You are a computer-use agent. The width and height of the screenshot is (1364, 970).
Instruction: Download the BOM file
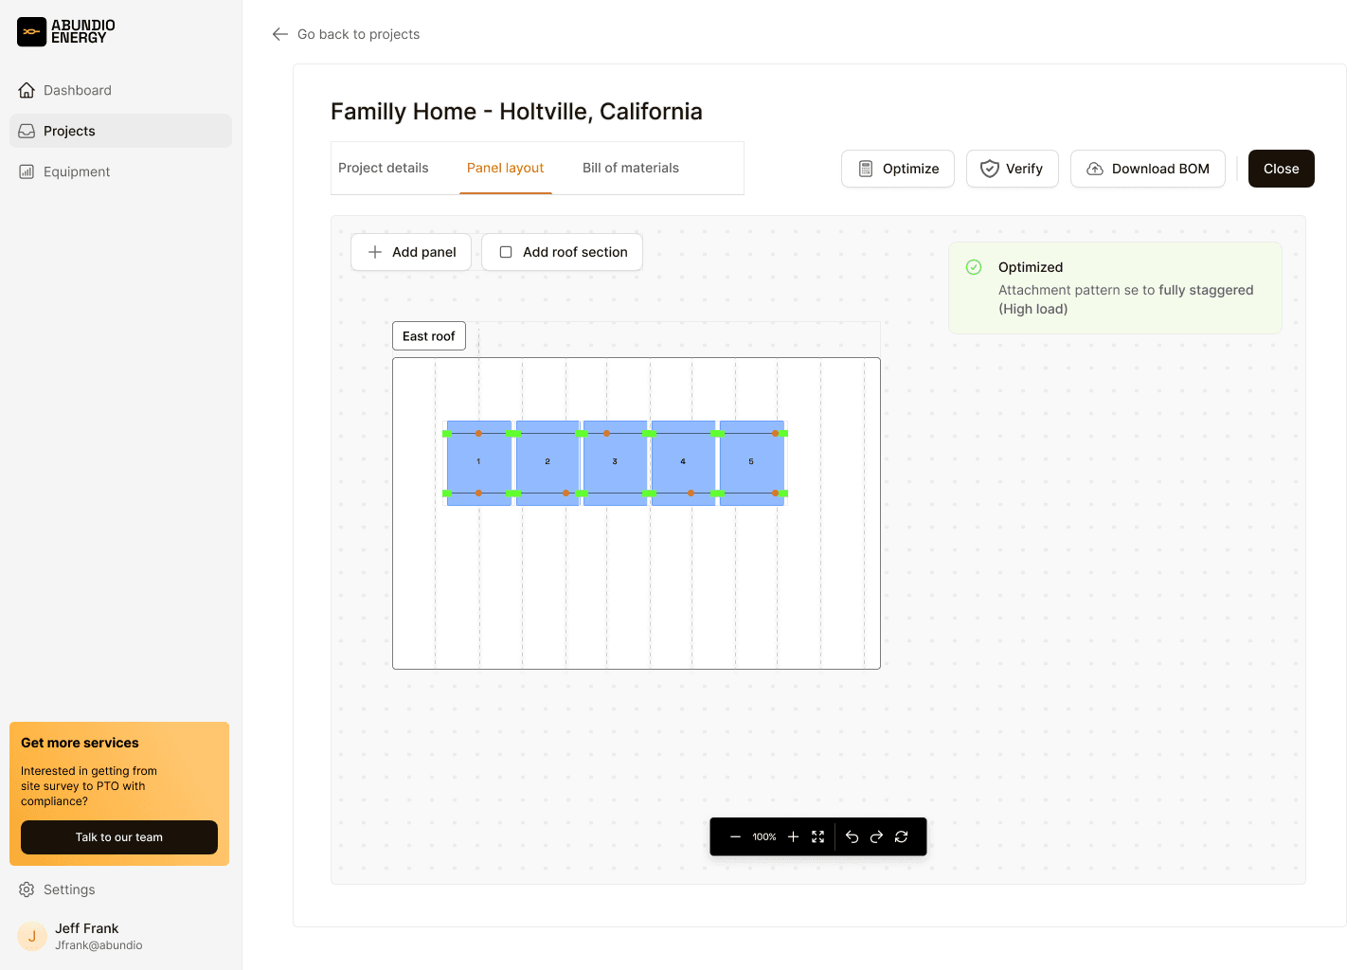click(1147, 170)
